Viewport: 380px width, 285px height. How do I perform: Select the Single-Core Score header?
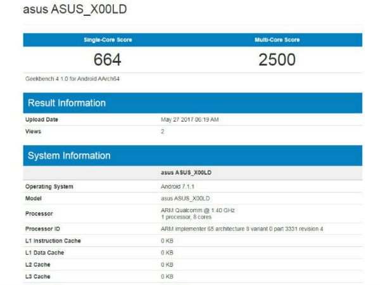[108, 40]
